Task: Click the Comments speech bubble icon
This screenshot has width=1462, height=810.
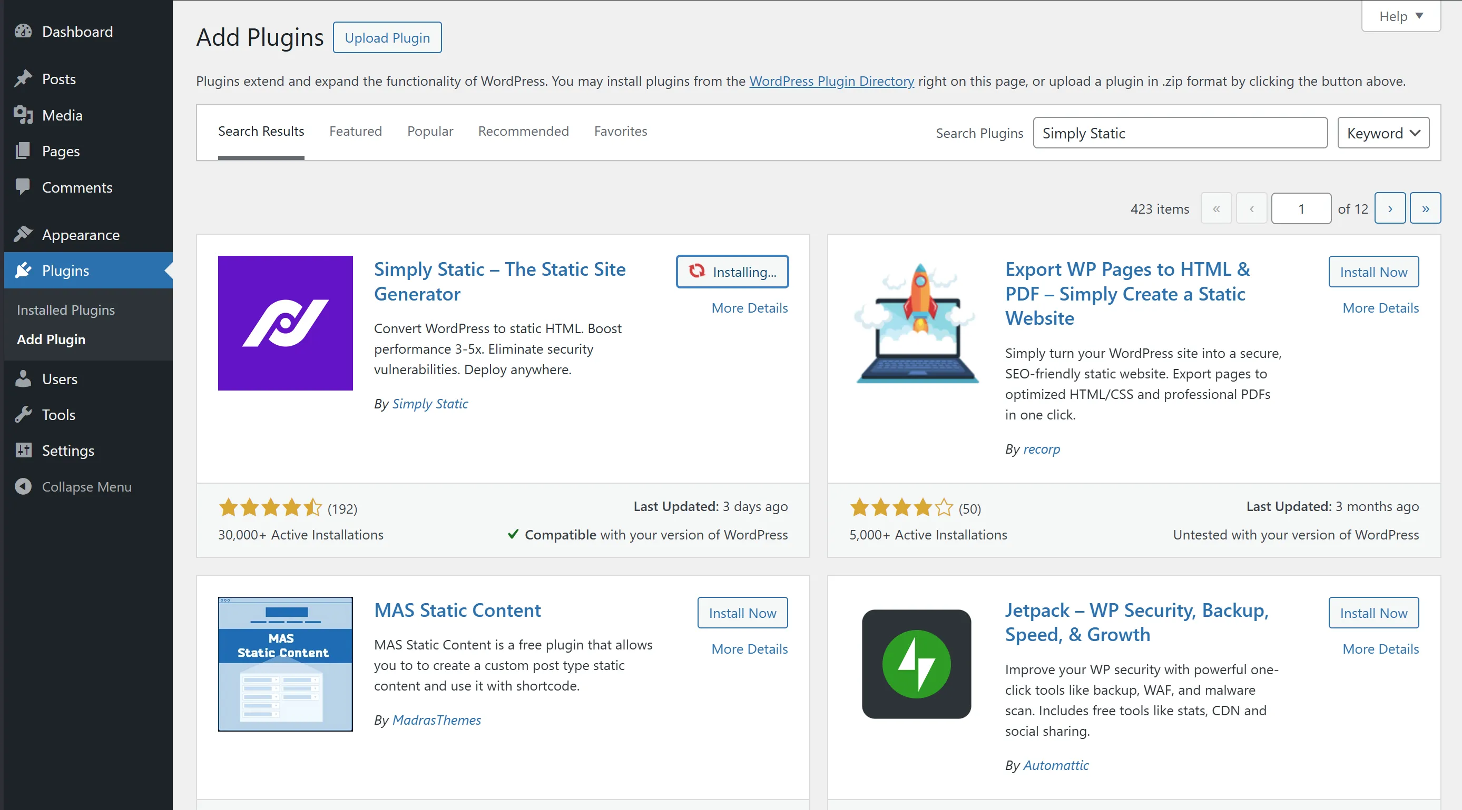Action: (23, 186)
